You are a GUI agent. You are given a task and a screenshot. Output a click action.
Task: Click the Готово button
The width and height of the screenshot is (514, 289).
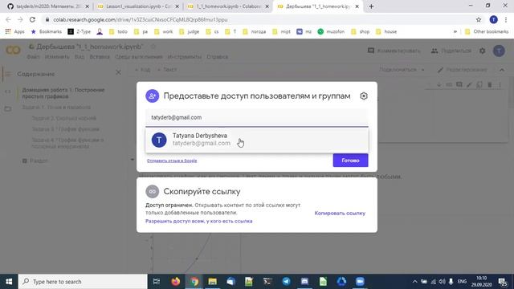click(x=350, y=161)
